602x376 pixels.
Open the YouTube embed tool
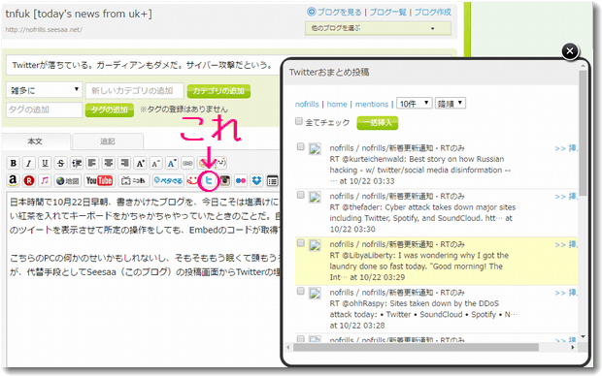pos(99,180)
